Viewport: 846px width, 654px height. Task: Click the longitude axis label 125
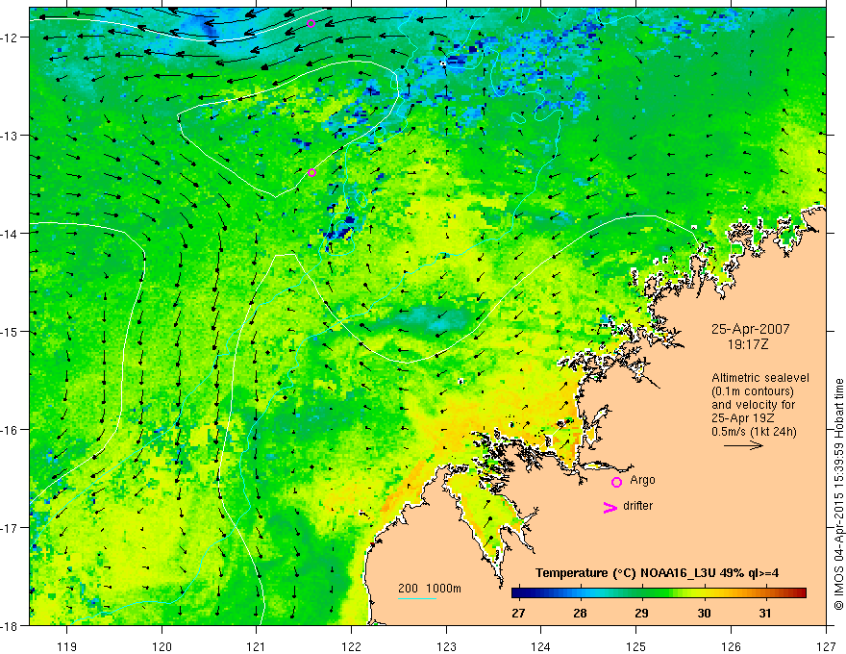[x=636, y=646]
